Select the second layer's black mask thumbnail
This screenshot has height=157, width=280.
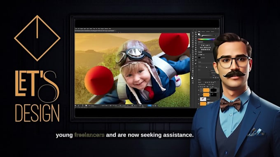point(214,95)
